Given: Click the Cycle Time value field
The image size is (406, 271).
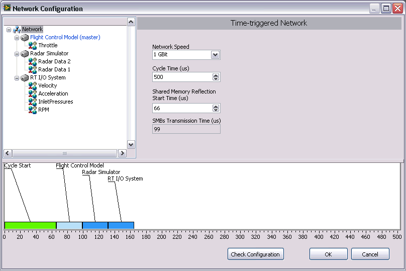Looking at the screenshot, I should tap(181, 77).
